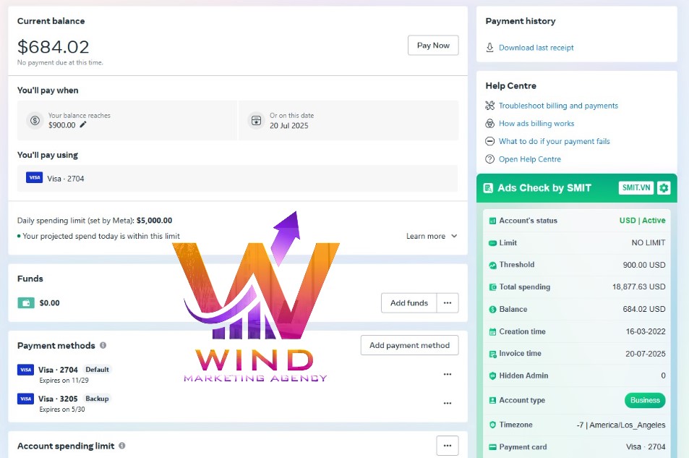
Task: Click the Threshold row icon
Action: point(492,265)
